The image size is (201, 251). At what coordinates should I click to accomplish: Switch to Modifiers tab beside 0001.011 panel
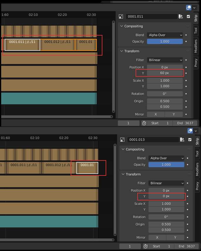pyautogui.click(x=196, y=46)
